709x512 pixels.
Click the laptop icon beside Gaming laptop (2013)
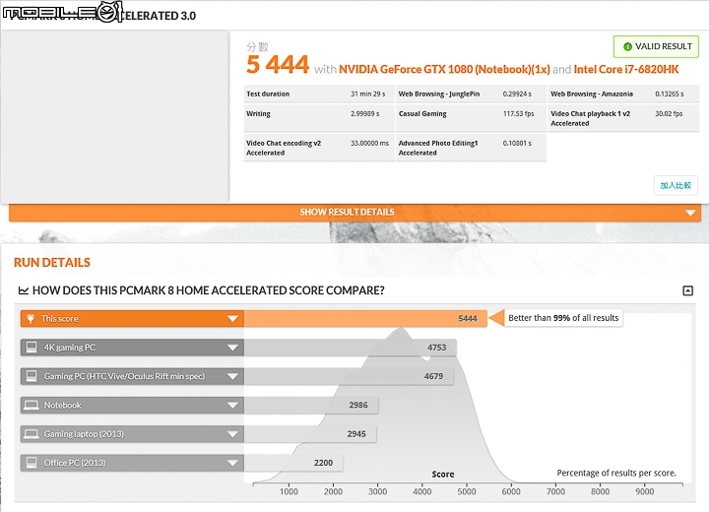pyautogui.click(x=32, y=434)
